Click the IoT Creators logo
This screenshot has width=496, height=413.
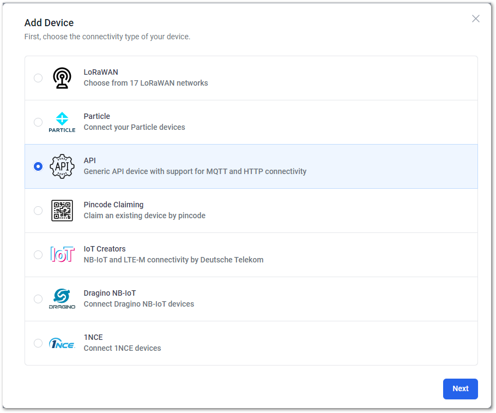tap(62, 255)
